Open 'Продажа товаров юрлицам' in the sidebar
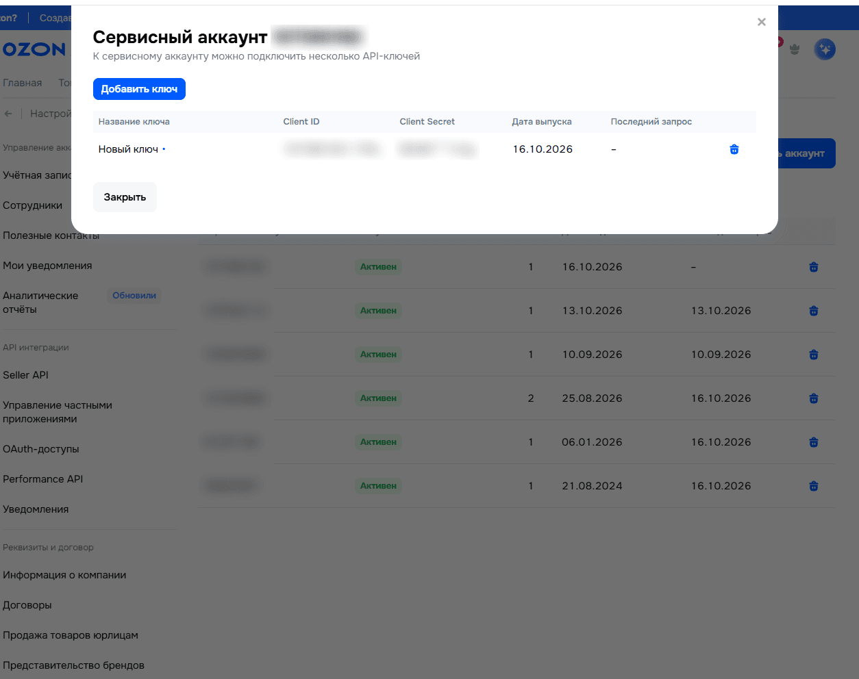This screenshot has height=679, width=859. [x=71, y=635]
